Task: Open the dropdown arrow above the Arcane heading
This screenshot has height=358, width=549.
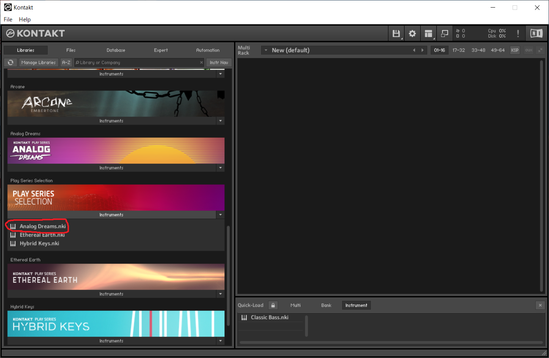Action: click(x=220, y=74)
